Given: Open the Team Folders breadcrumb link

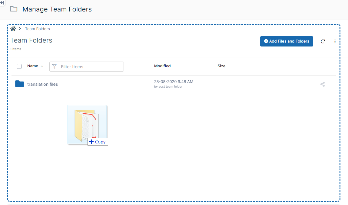Looking at the screenshot, I should click(38, 29).
